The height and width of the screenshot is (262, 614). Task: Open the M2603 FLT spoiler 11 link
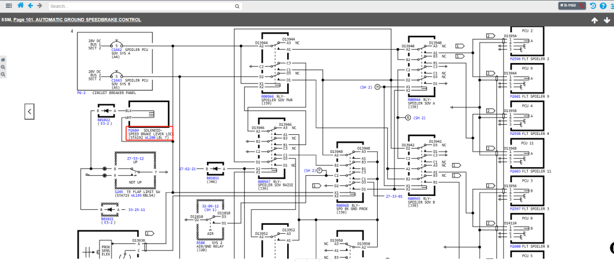point(515,171)
